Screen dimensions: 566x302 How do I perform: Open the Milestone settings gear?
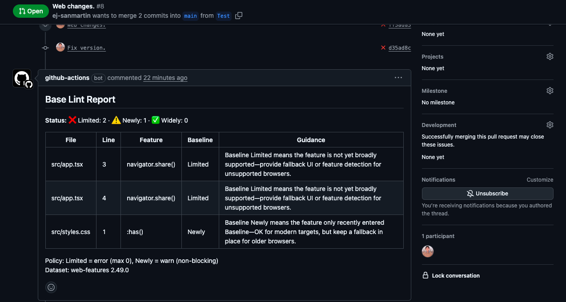[x=550, y=91]
